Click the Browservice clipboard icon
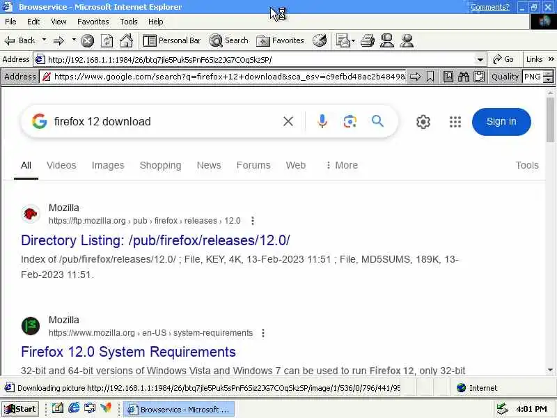Screen dimensions: 557x418 pos(479,77)
